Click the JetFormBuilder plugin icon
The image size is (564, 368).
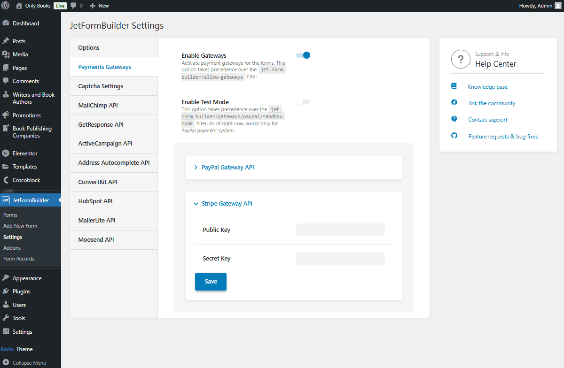coord(7,200)
